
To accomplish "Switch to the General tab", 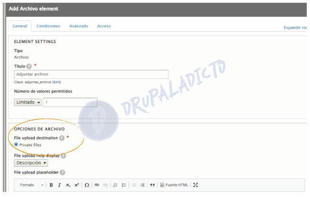I will 20,26.
